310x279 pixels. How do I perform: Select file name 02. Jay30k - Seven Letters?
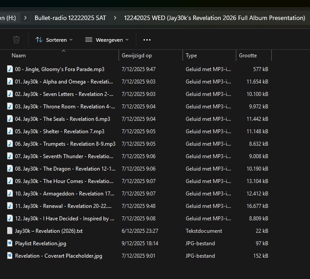[64, 94]
